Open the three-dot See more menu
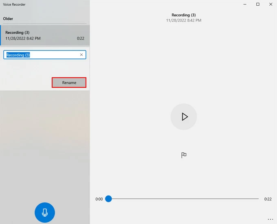The width and height of the screenshot is (277, 224). pos(270,220)
